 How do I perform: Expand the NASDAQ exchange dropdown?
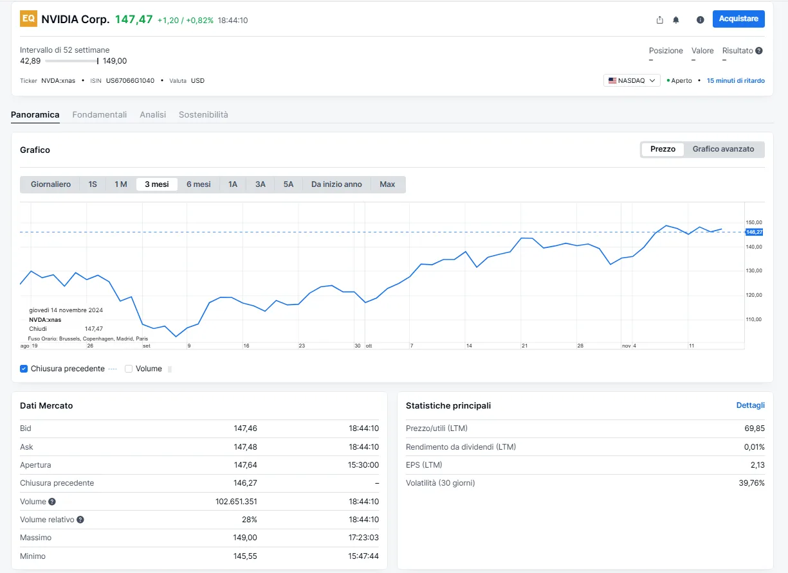click(x=632, y=80)
